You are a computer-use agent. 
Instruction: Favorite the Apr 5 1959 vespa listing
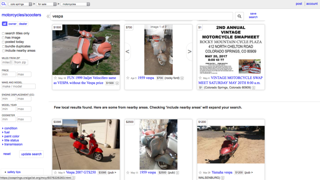click(128, 78)
